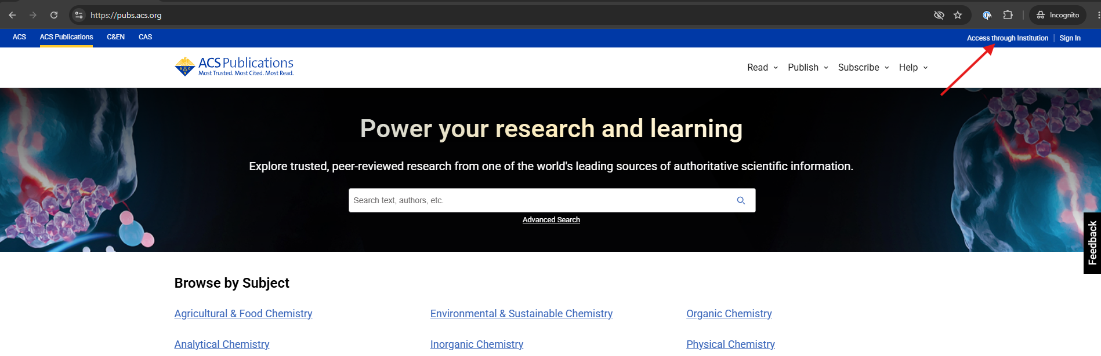Screen dimensions: 1101x356
Task: Open the C&EN top tab
Action: click(x=115, y=37)
